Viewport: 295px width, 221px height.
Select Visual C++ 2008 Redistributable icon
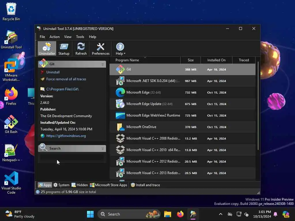coord(120,138)
